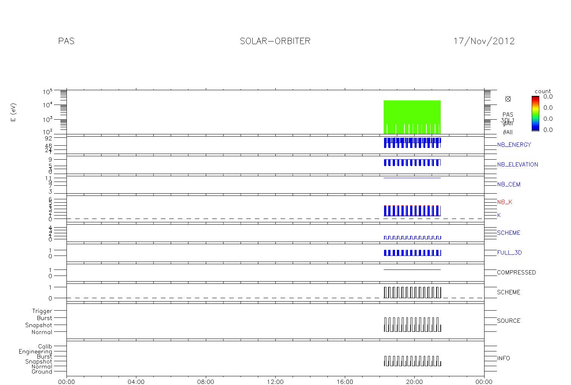Click the green energy spectrogram block
This screenshot has width=571, height=385.
(412, 117)
